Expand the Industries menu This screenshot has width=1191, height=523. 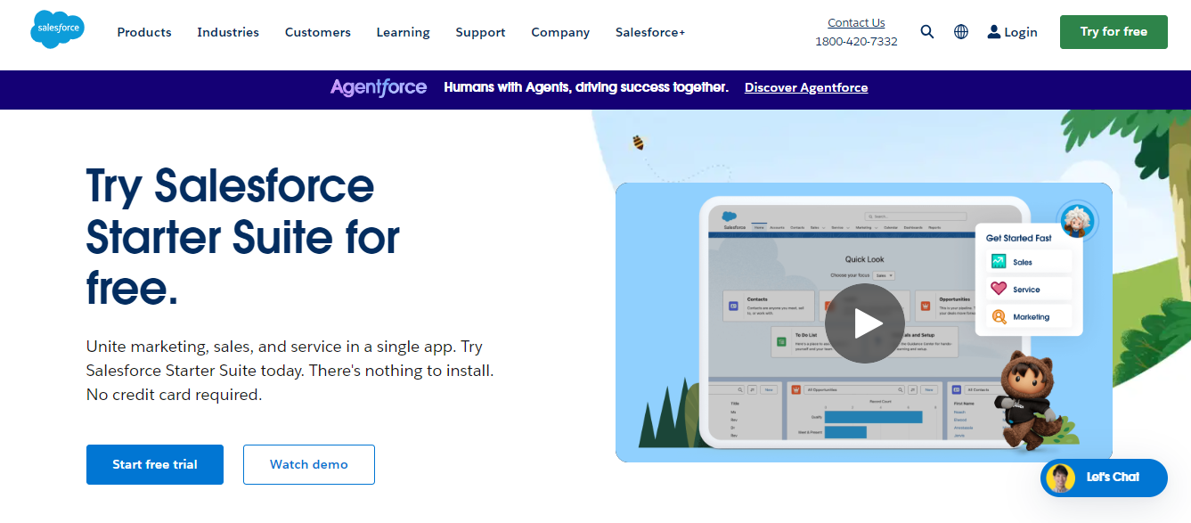pyautogui.click(x=227, y=32)
